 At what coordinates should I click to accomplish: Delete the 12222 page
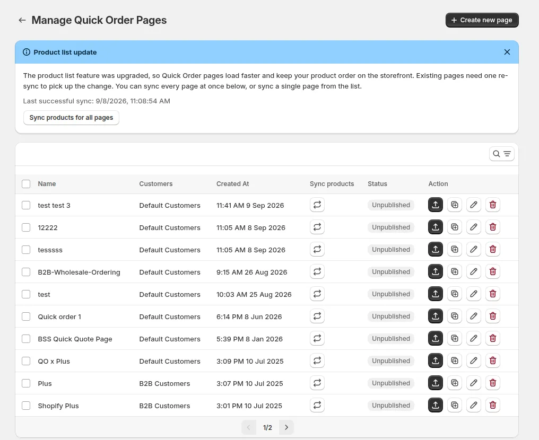pos(493,227)
